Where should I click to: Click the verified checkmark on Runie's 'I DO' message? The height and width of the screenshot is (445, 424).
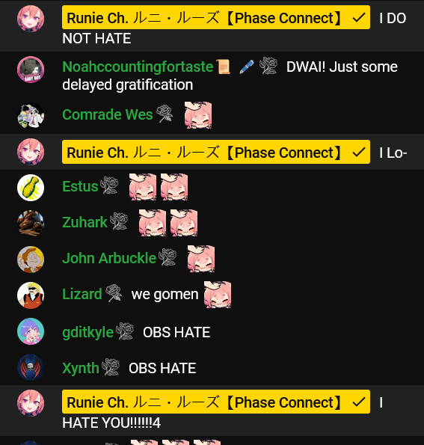[x=359, y=18]
